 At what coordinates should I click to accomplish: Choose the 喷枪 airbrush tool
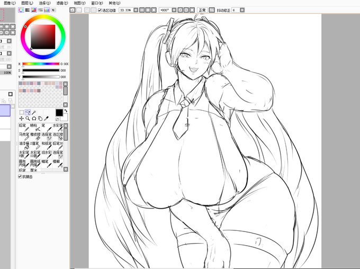point(35,127)
